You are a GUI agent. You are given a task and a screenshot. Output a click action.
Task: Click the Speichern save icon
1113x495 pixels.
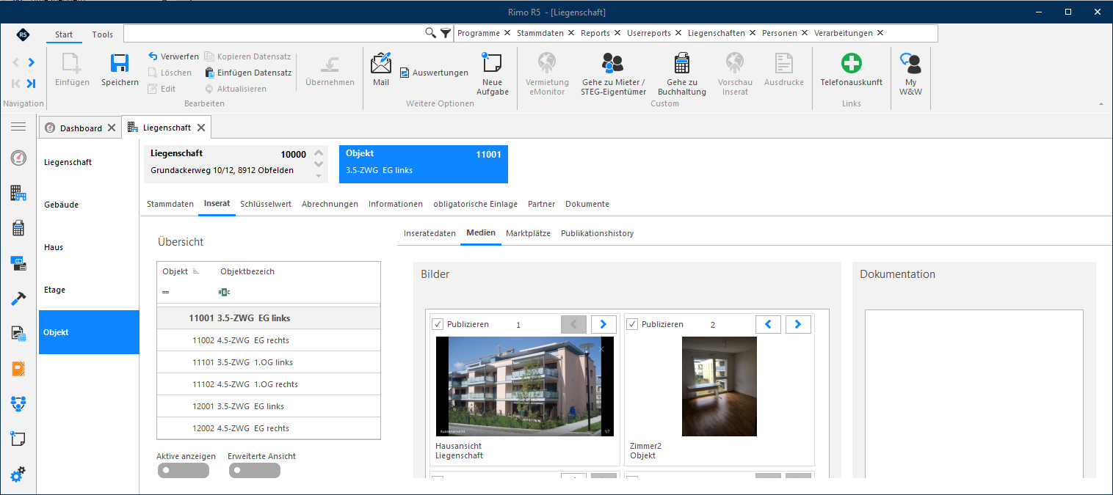point(120,64)
